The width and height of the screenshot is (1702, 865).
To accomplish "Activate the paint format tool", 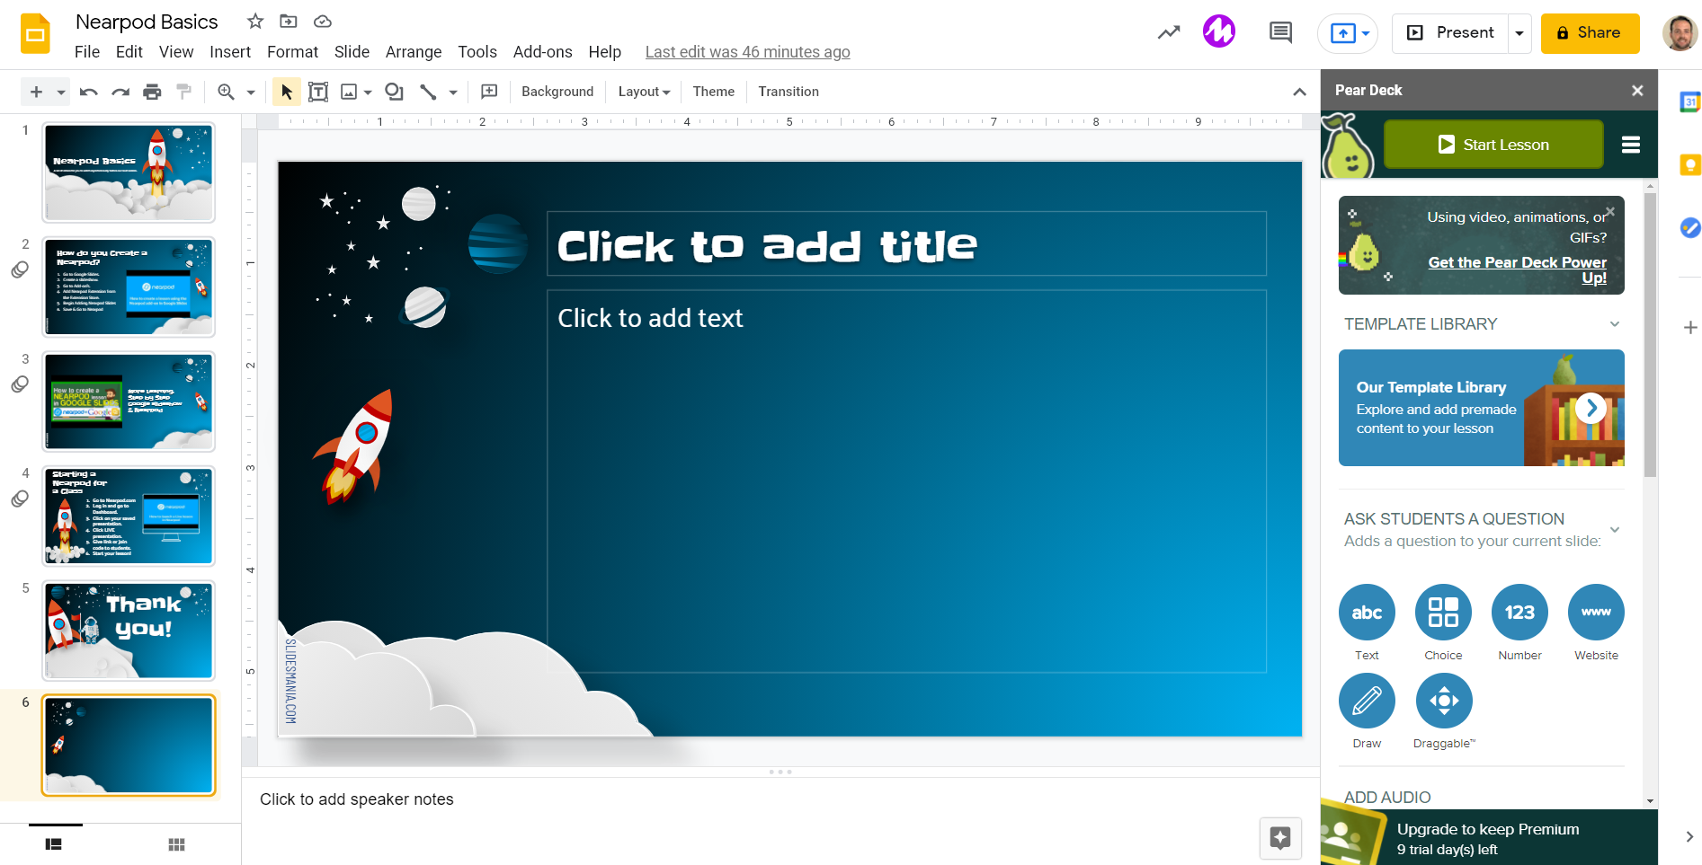I will (x=184, y=92).
